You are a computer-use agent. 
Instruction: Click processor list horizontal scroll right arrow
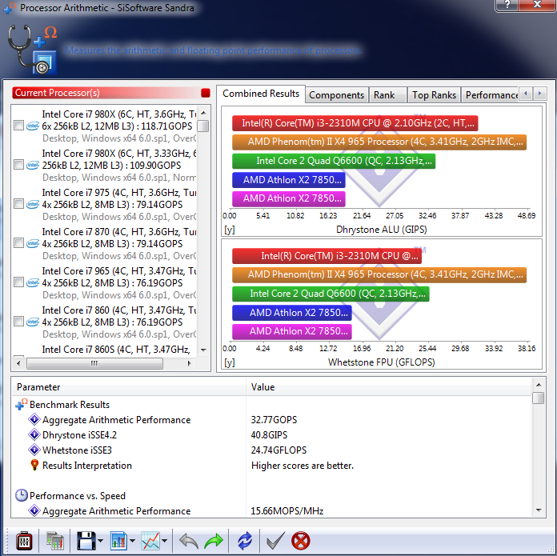[190, 363]
